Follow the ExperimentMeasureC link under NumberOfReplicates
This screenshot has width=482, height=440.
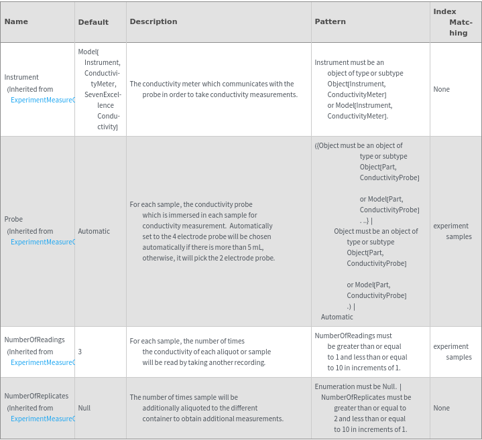pyautogui.click(x=43, y=419)
